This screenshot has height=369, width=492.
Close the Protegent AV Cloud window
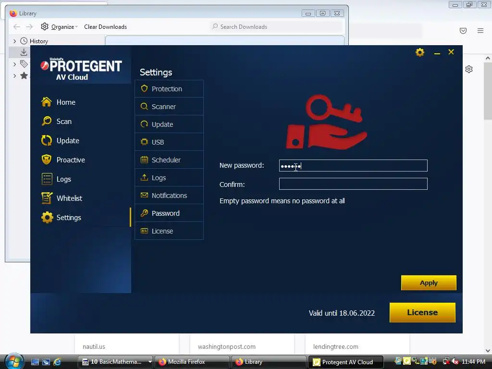point(451,52)
